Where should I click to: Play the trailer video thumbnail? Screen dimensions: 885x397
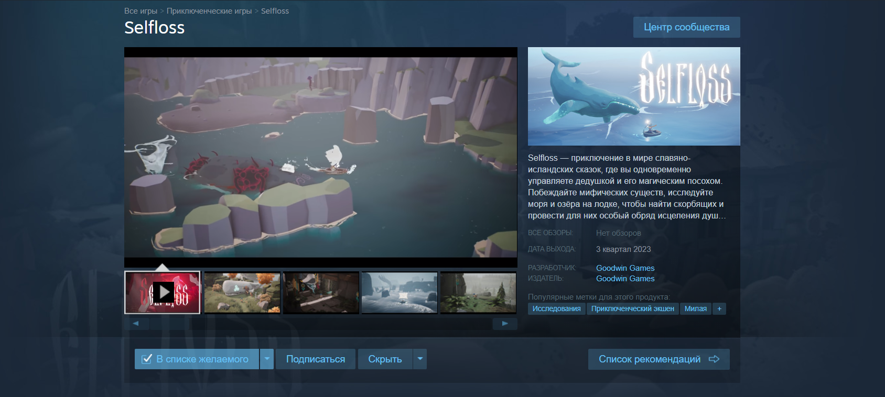coord(163,292)
